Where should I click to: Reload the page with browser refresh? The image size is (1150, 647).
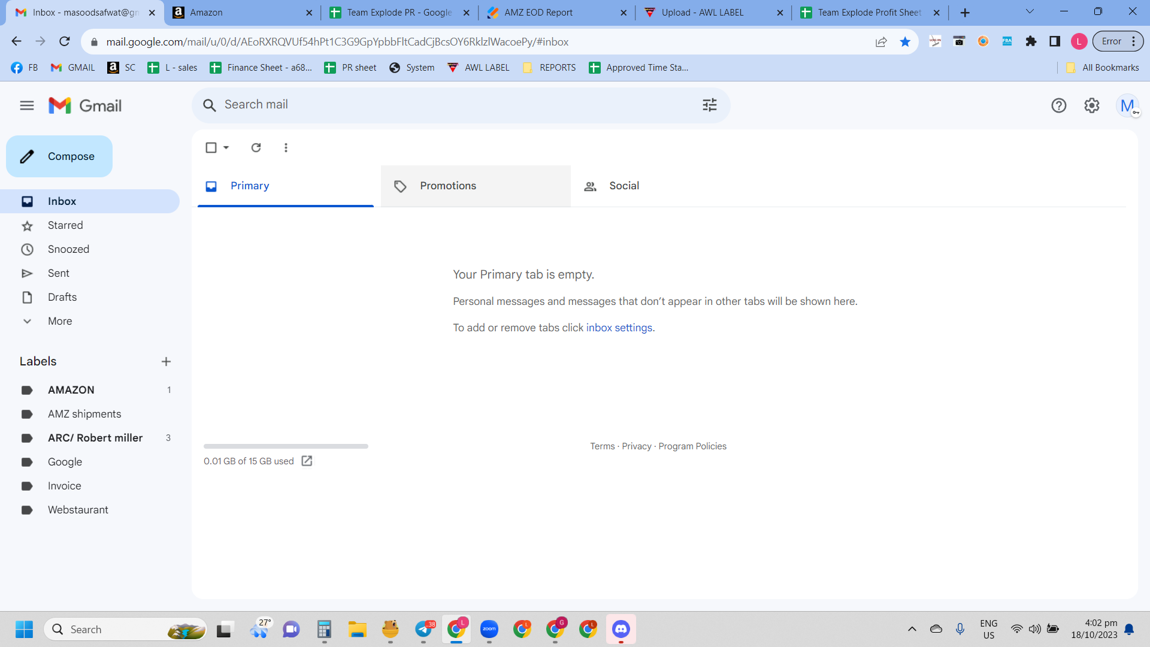[65, 41]
